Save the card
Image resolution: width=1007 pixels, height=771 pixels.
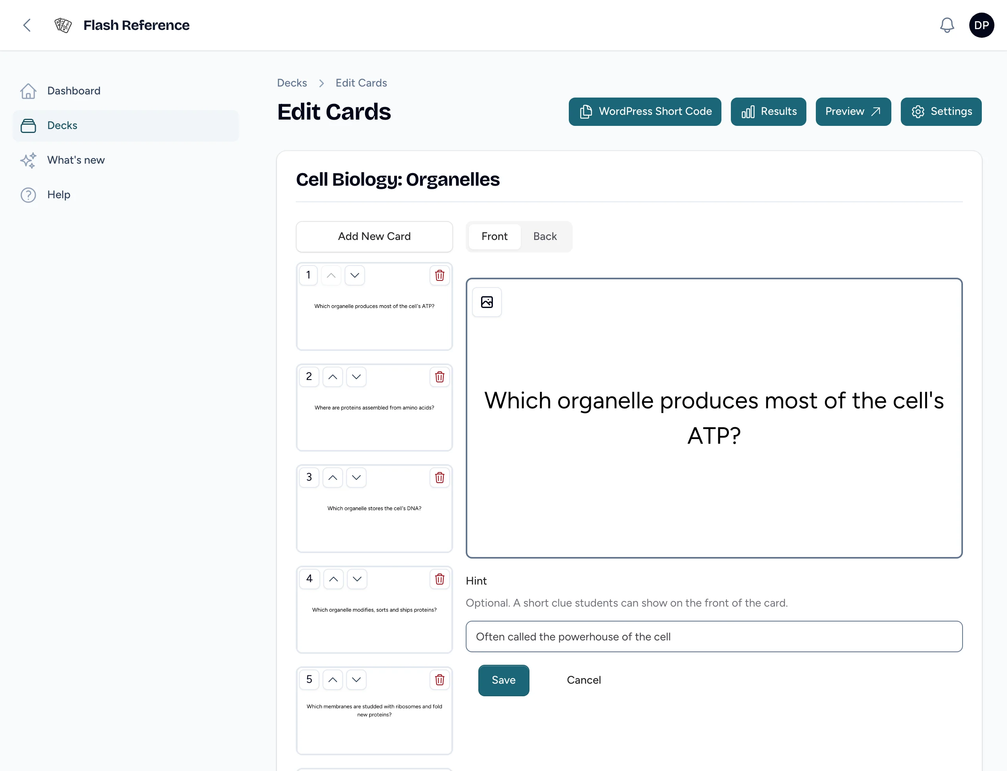tap(503, 680)
